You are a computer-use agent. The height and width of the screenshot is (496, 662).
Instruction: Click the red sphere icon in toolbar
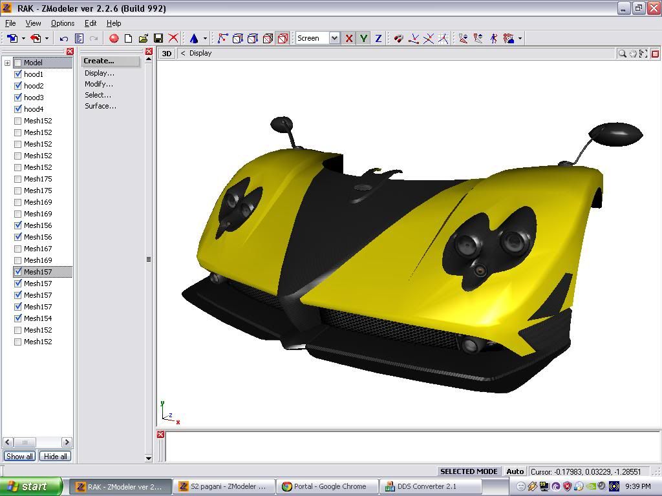[x=114, y=39]
